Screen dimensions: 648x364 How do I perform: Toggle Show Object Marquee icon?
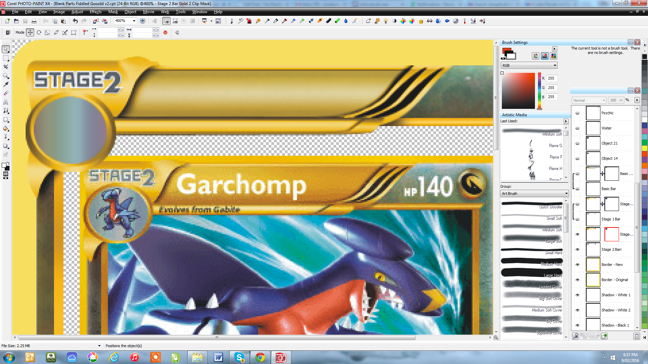[175, 21]
